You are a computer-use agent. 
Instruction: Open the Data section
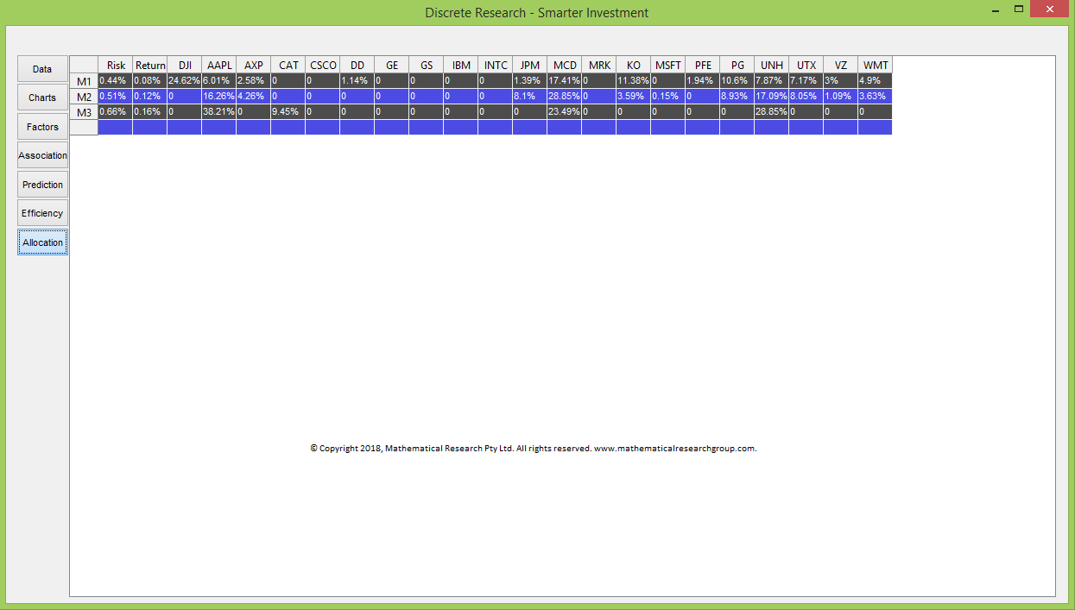(x=42, y=69)
